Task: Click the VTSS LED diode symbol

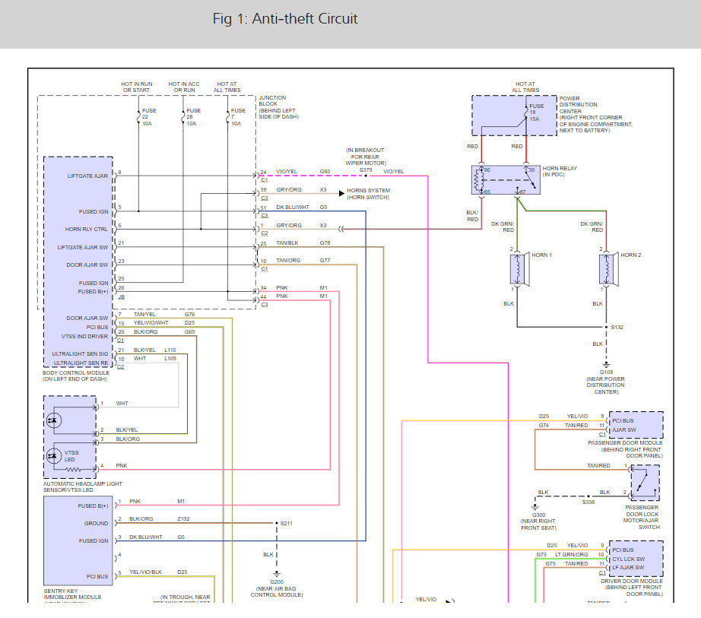Action: (x=54, y=456)
